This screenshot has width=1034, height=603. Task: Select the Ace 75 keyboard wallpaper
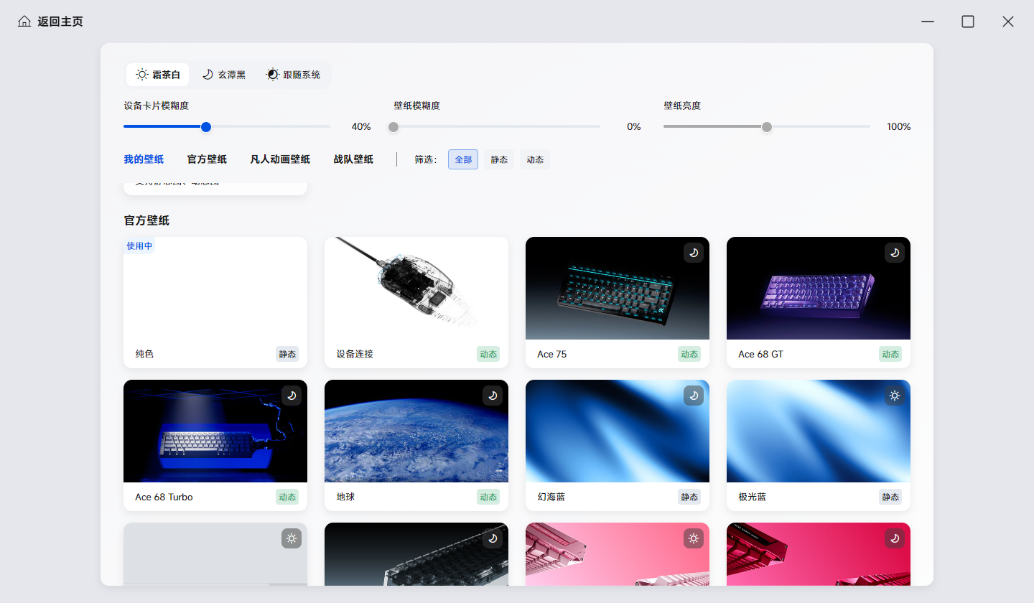tap(618, 302)
